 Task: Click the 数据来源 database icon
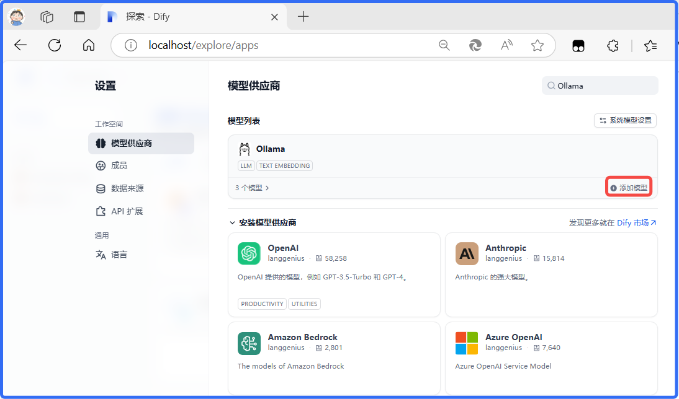101,188
